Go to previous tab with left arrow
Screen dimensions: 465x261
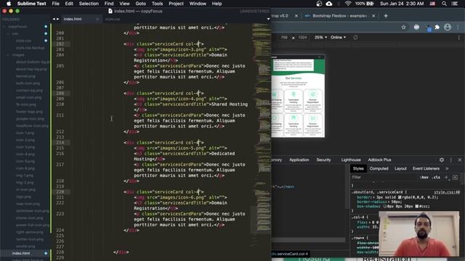[54, 19]
